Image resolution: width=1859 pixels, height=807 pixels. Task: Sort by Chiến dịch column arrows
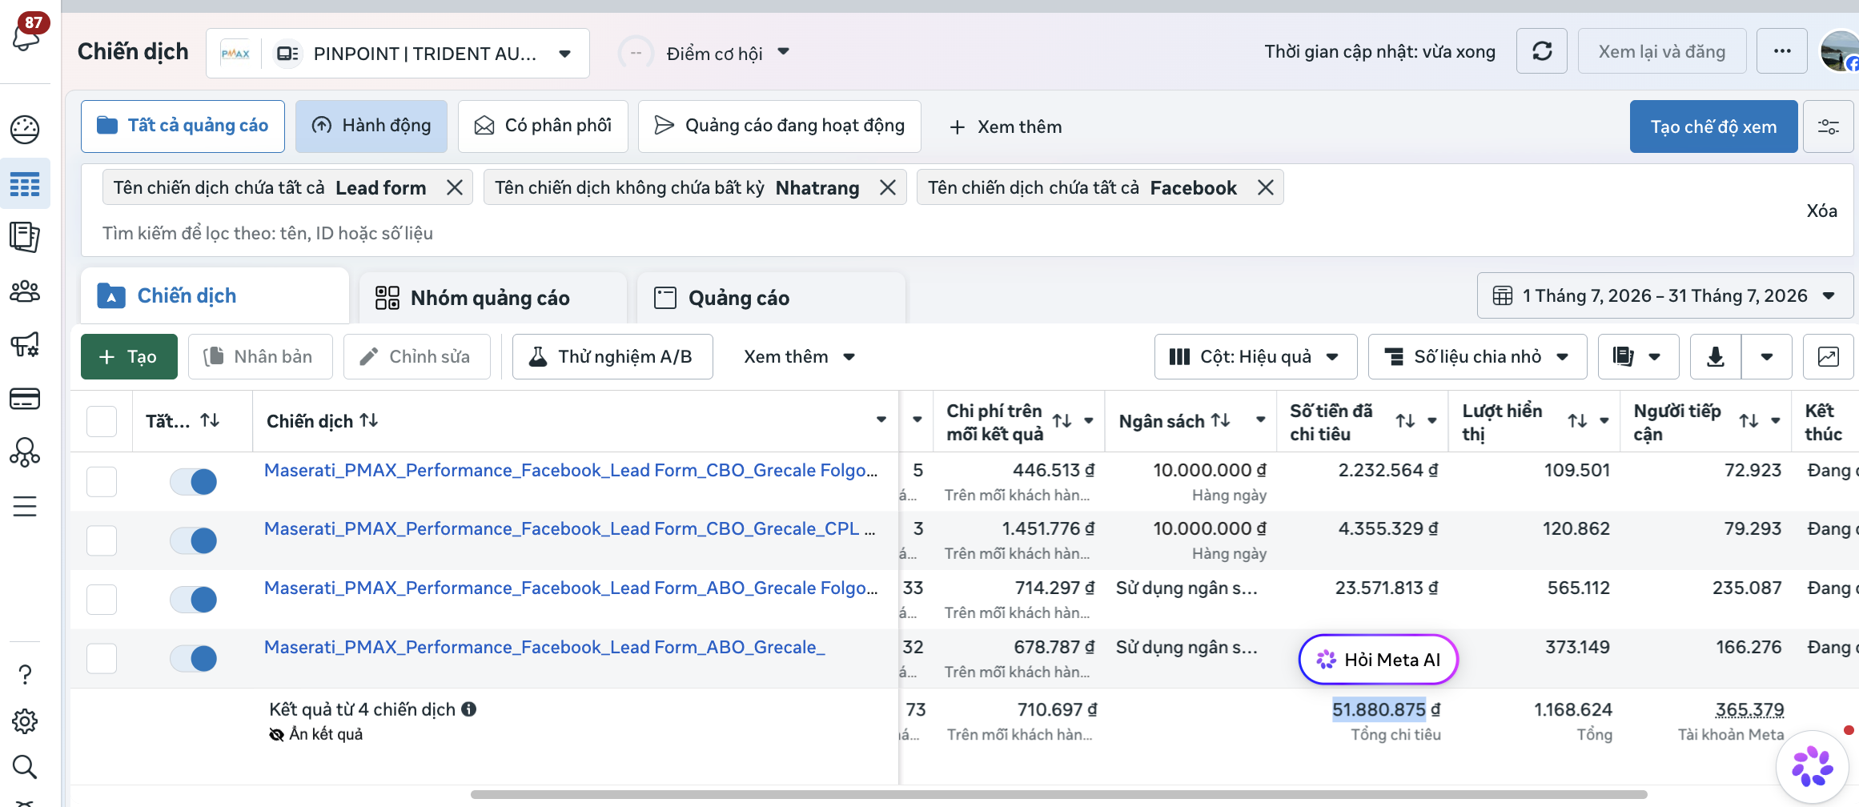[369, 420]
